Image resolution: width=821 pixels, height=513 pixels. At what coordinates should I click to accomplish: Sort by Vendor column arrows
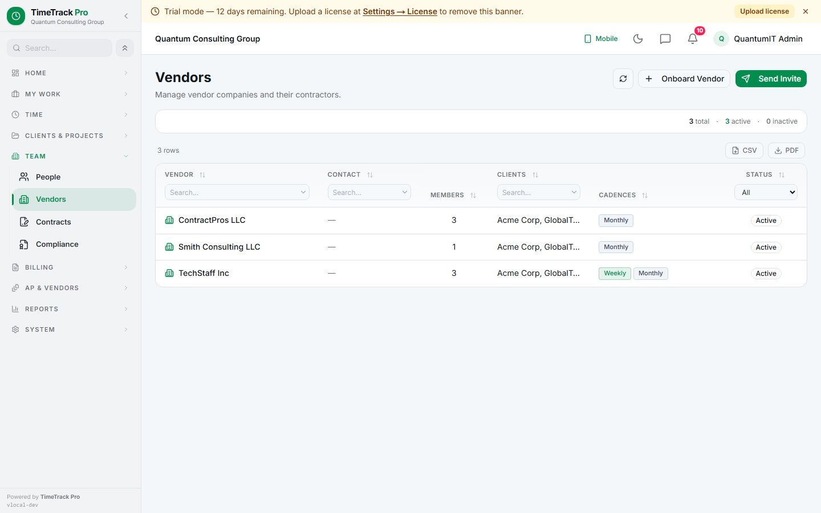click(x=202, y=175)
